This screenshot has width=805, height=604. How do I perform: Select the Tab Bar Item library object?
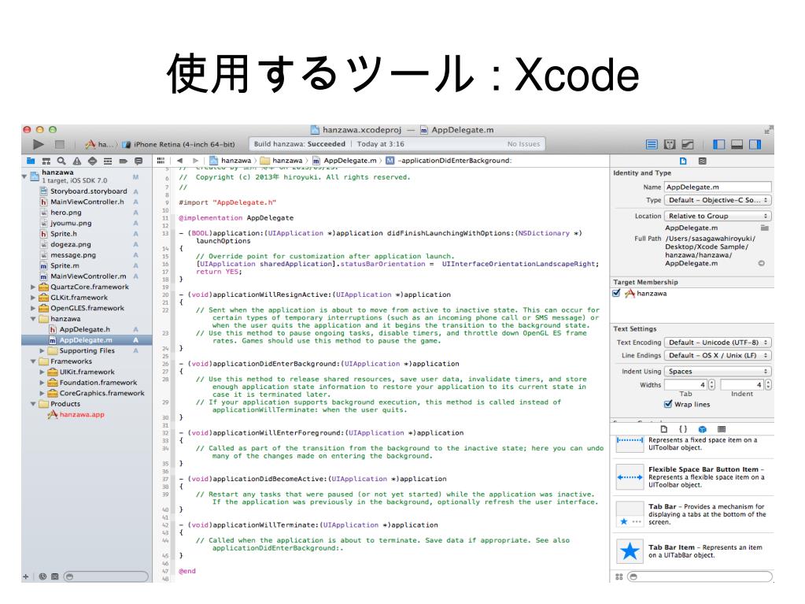[x=693, y=551]
